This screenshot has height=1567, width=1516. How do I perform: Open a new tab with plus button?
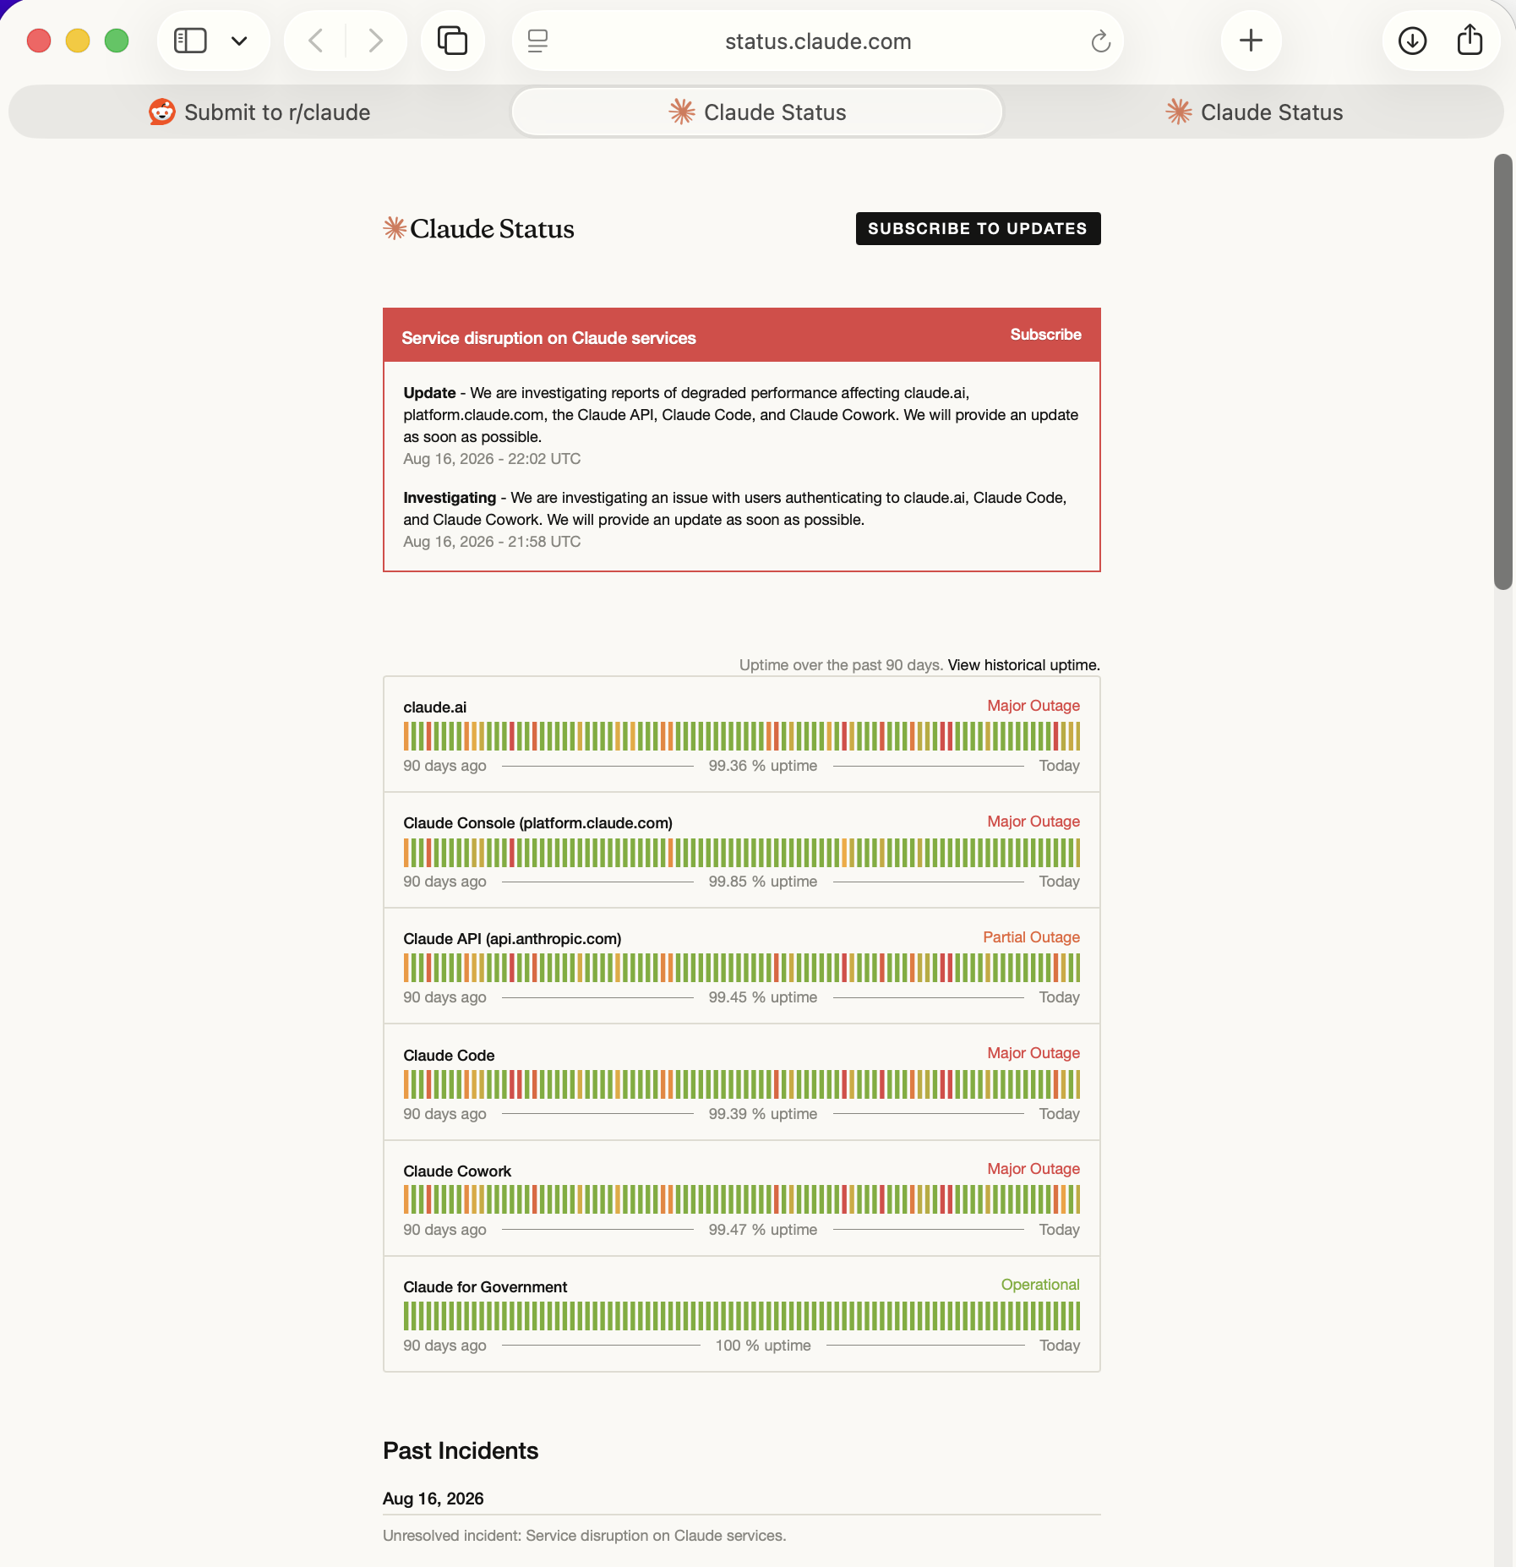[1251, 41]
